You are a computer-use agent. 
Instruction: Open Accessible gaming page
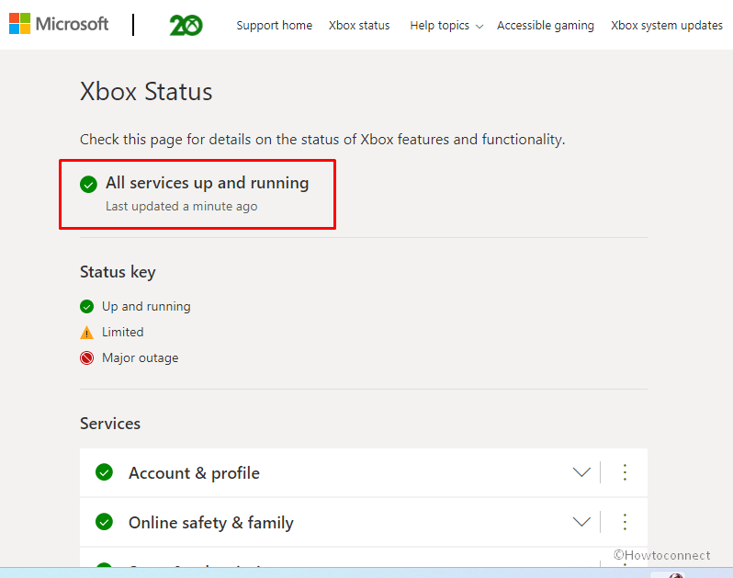tap(545, 25)
